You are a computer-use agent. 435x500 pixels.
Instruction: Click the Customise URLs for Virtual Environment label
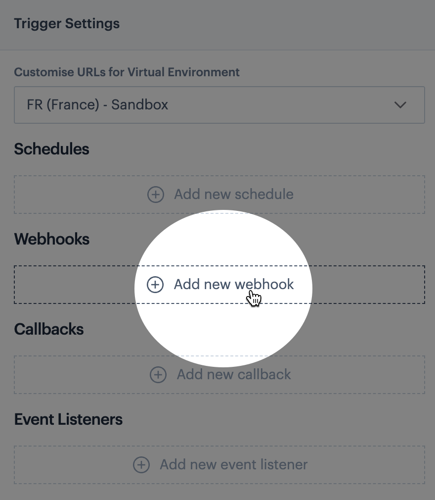point(127,72)
